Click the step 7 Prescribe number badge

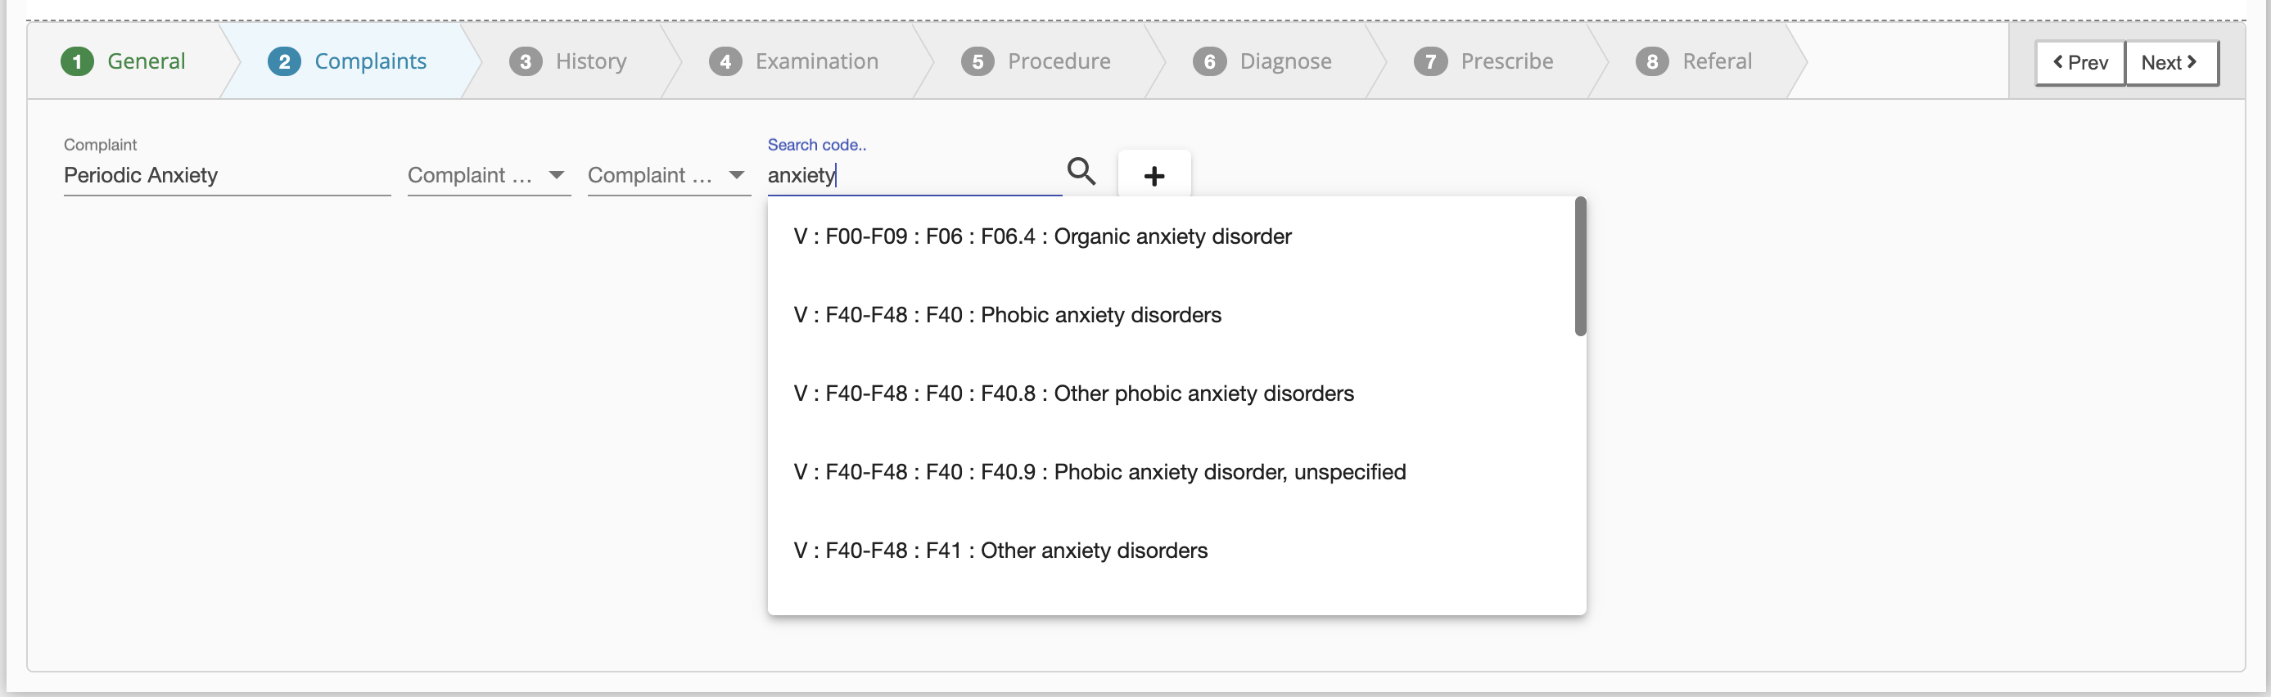[1430, 61]
